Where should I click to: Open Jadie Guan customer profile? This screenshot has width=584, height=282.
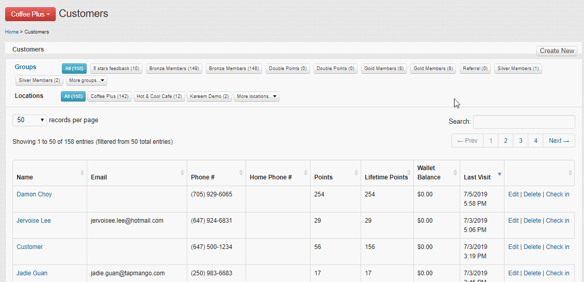coord(32,273)
